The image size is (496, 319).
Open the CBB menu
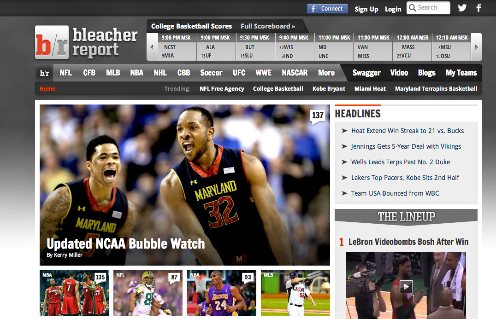click(184, 73)
